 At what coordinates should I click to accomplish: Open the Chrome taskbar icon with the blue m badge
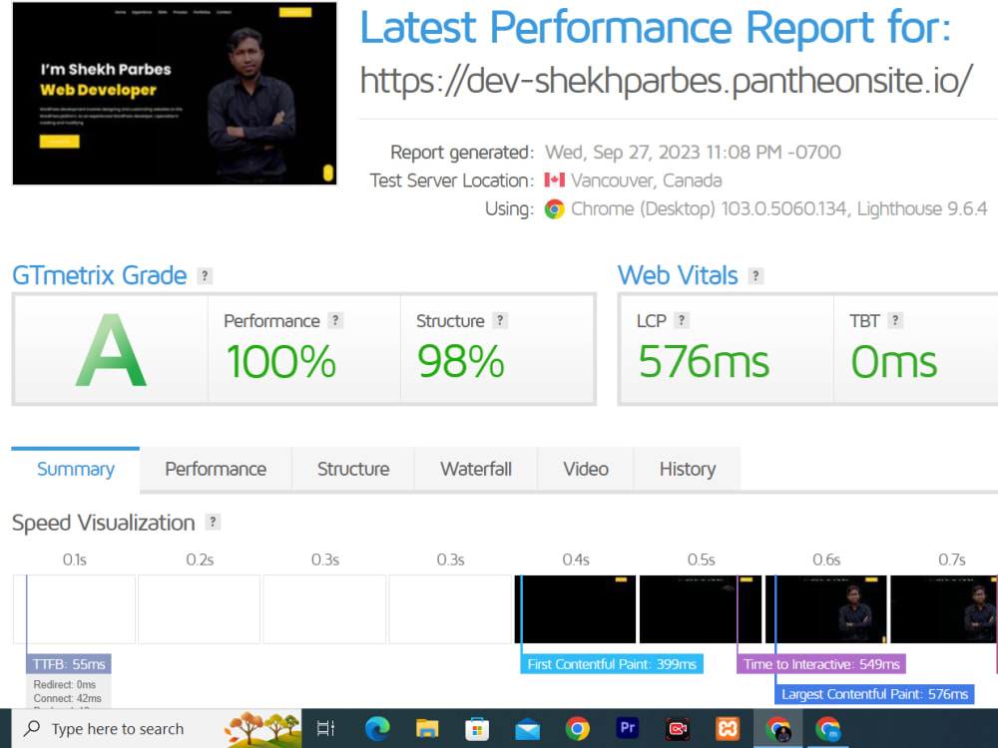[x=828, y=729]
